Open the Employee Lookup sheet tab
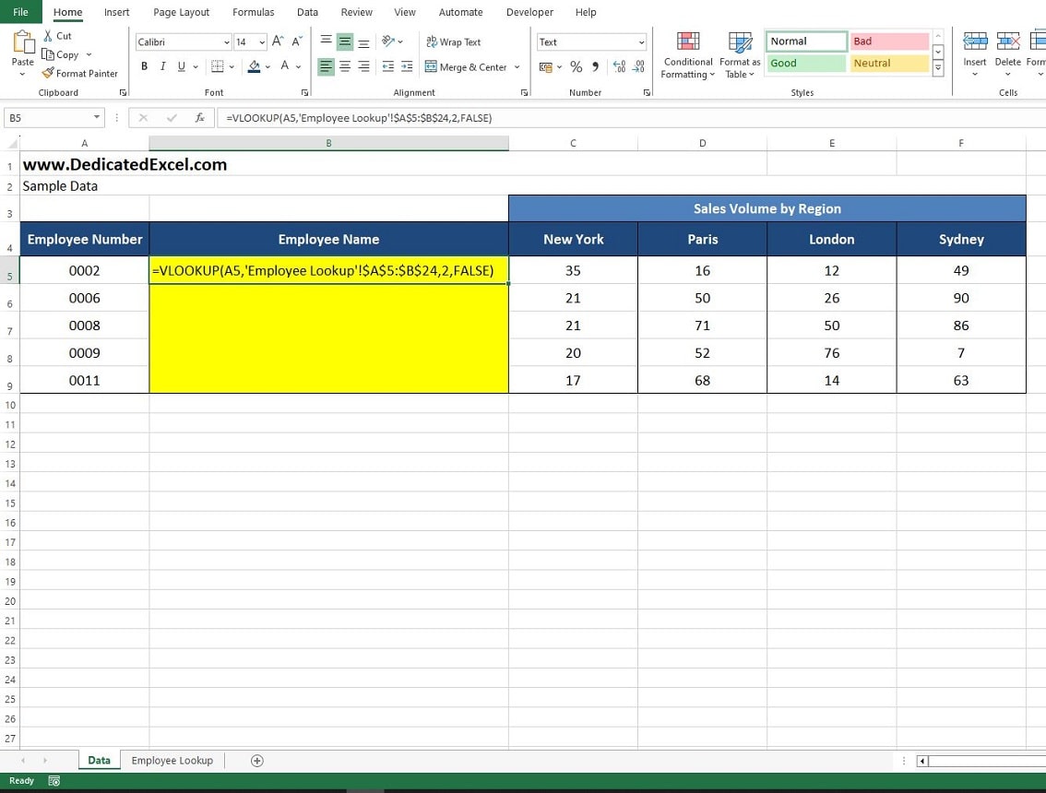 [172, 760]
